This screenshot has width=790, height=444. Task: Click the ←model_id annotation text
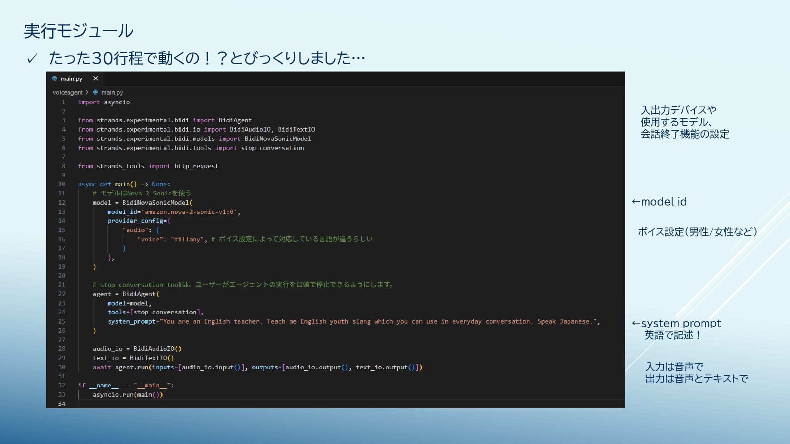coord(659,201)
